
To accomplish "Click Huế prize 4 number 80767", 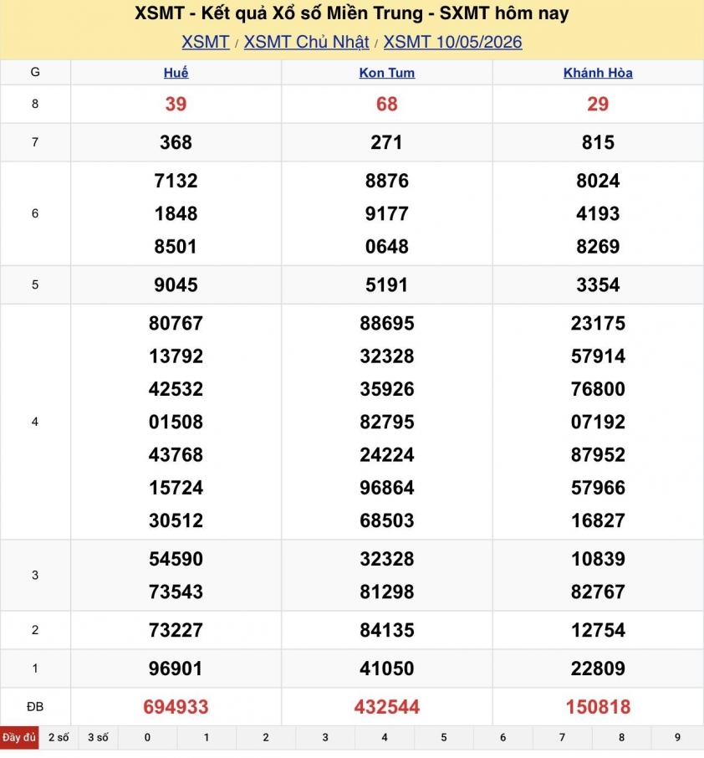I will pos(176,324).
